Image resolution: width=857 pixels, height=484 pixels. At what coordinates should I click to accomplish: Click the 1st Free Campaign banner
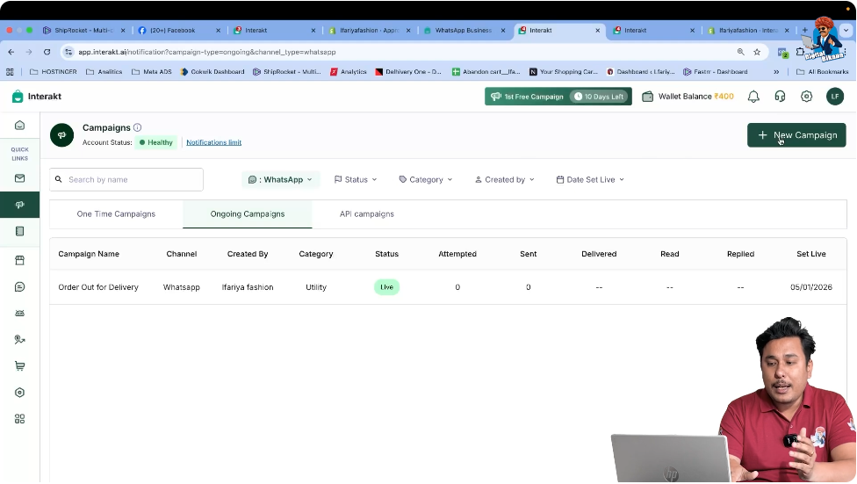tap(558, 97)
